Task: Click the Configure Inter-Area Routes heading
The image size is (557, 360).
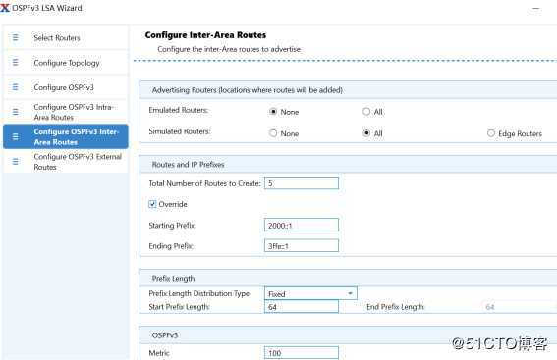Action: coord(205,35)
